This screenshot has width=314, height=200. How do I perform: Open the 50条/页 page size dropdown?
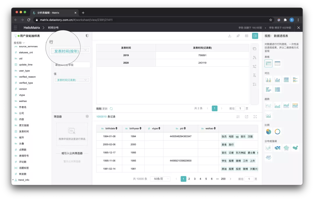(160, 179)
